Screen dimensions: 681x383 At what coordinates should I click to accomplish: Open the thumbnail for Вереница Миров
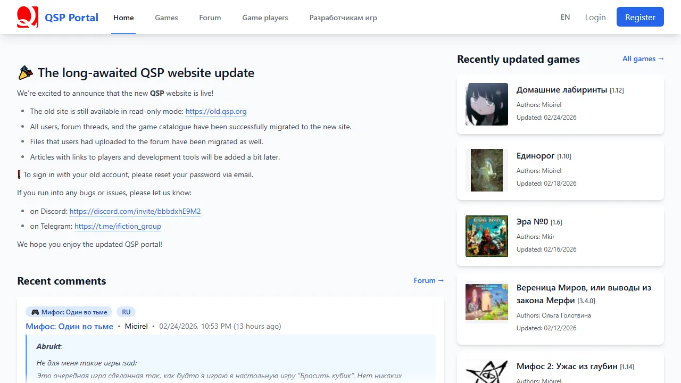(486, 302)
